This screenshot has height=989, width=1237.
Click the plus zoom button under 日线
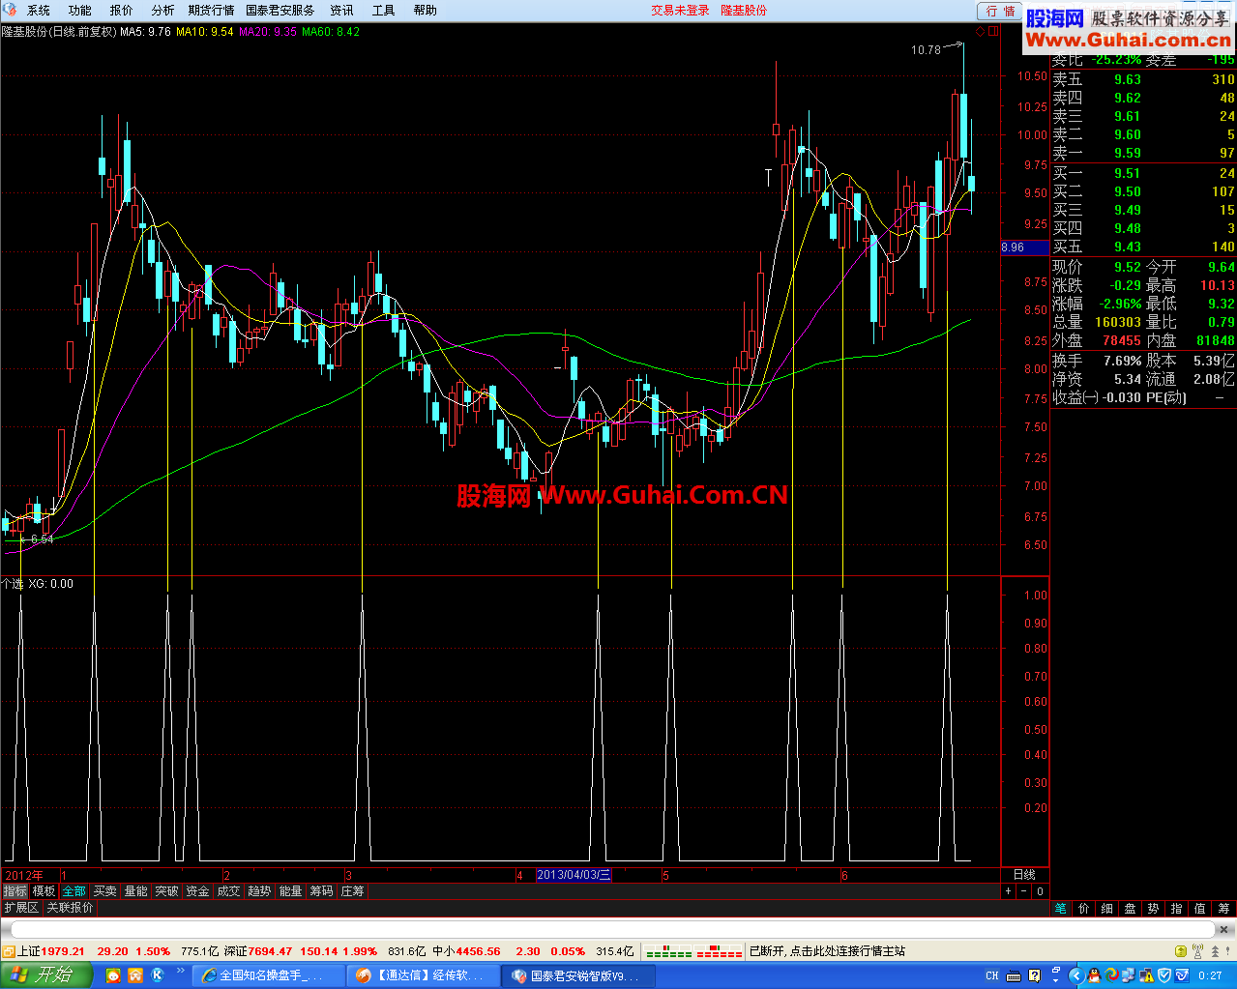[x=1009, y=890]
